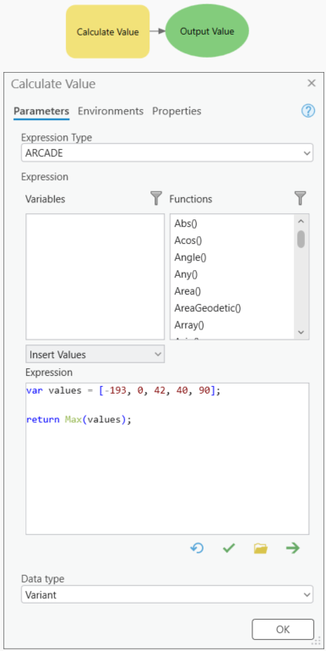Click inside the Expression code editor
Screen dimensions: 326x651
(x=167, y=459)
